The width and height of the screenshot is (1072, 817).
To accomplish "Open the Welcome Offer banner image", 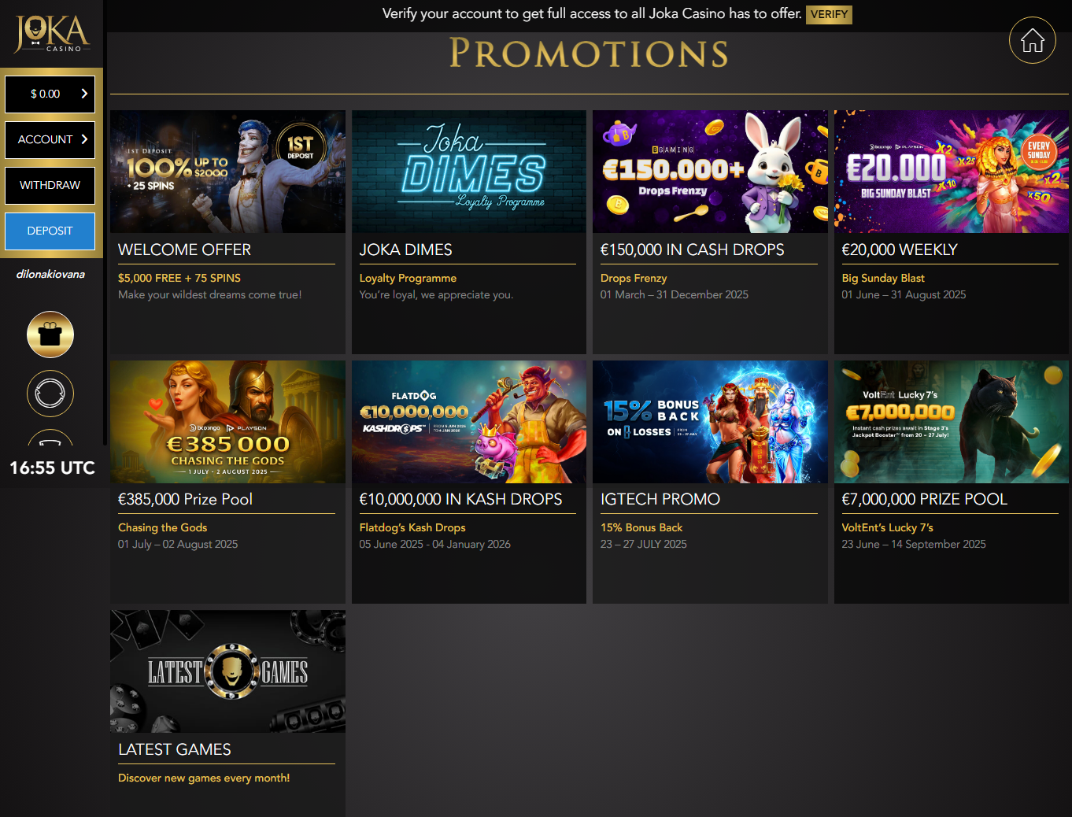I will click(227, 172).
